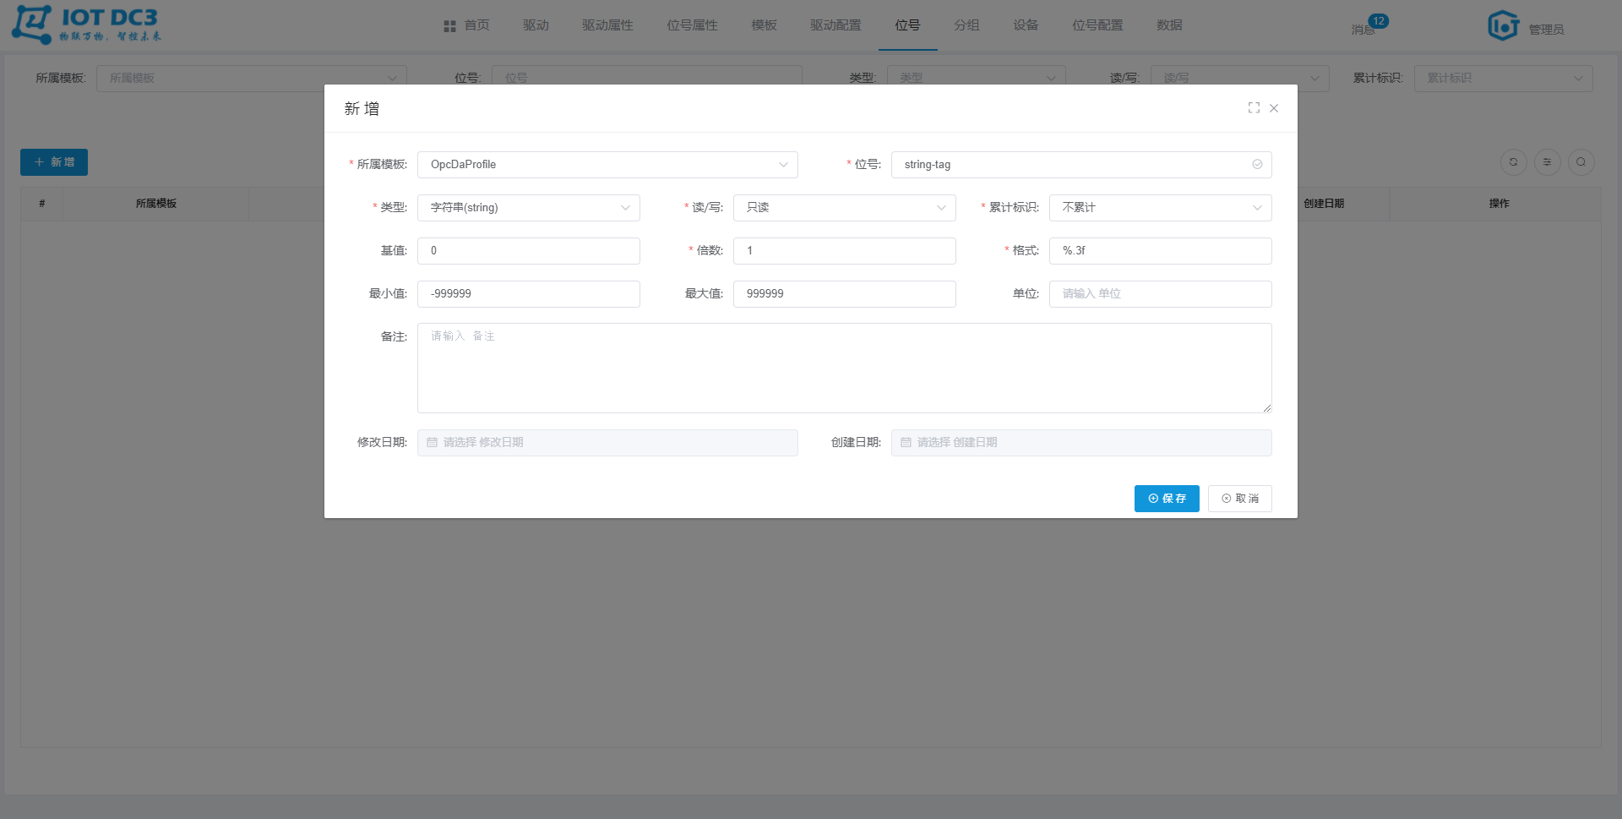
Task: Click the IOT DC3 logo
Action: [86, 25]
